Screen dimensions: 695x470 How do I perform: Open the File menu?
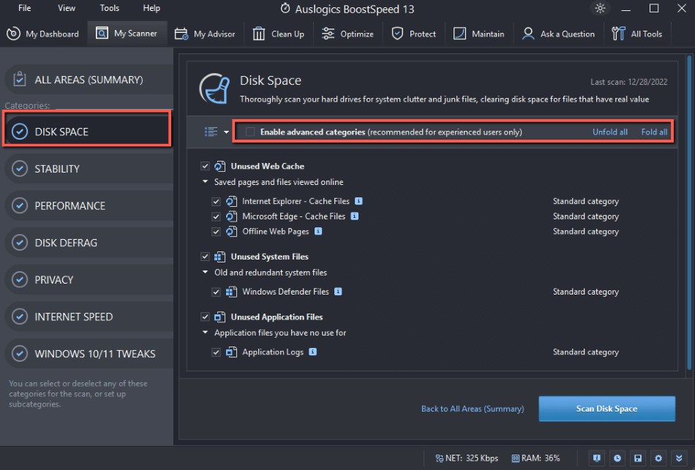point(24,8)
